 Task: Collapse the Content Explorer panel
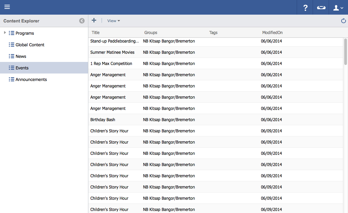(x=82, y=21)
